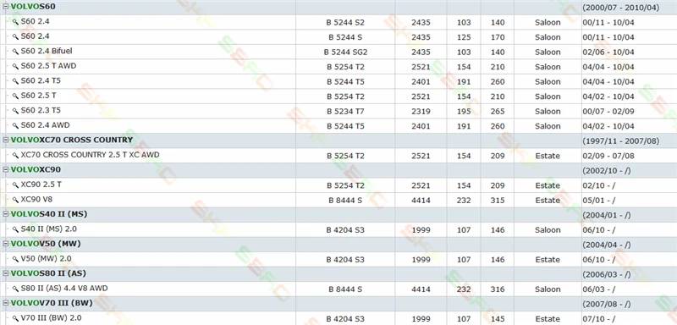Click engine code B 4204 S3 in S40 II row
This screenshot has height=325, width=677.
(x=345, y=230)
